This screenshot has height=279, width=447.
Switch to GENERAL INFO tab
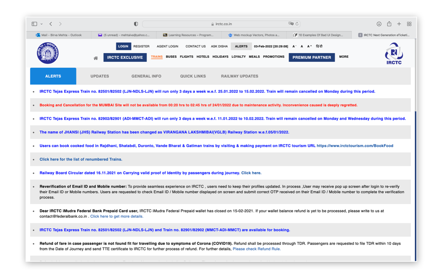pos(146,76)
